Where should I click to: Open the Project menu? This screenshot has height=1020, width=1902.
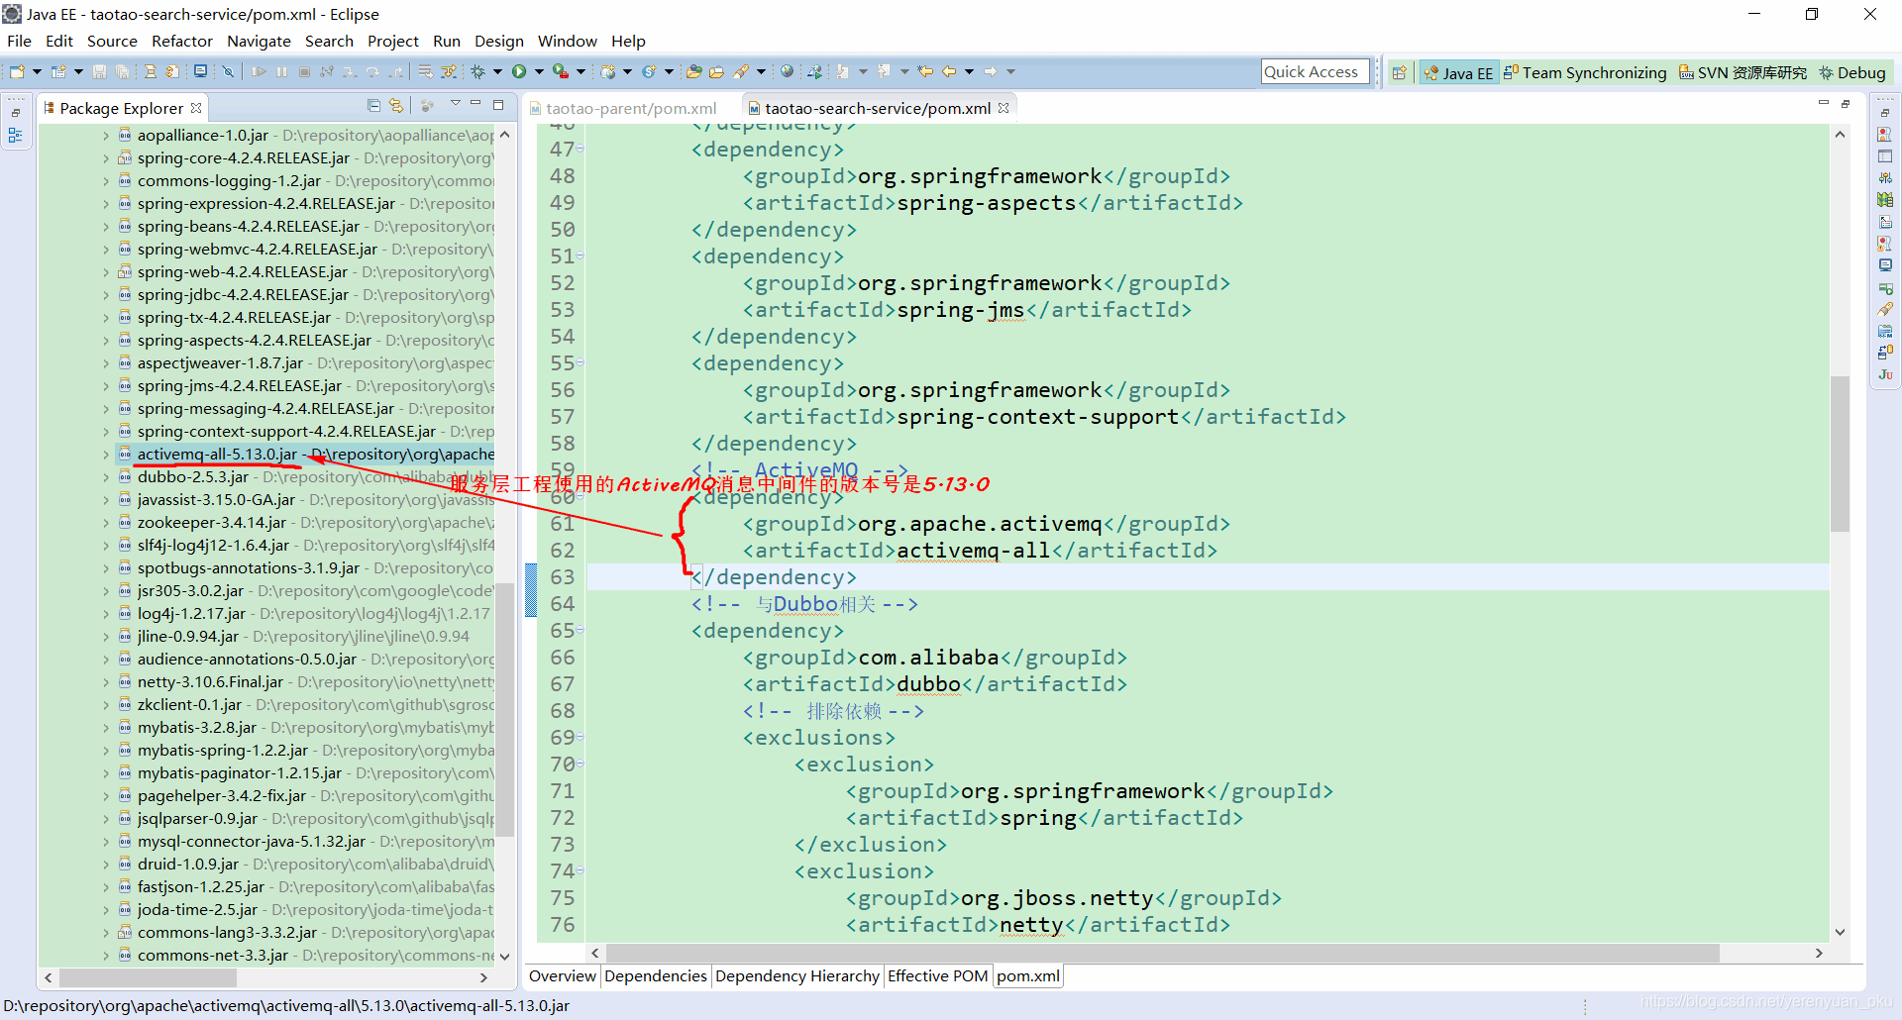pos(393,41)
